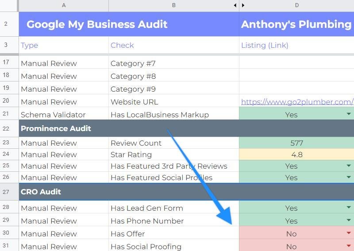This screenshot has width=354, height=251.
Task: Click the Listing (Link) label
Action: pos(265,46)
